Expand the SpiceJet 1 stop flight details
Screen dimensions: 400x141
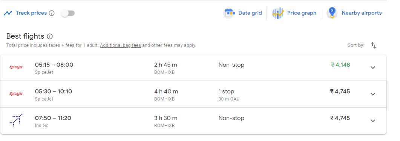373,94
